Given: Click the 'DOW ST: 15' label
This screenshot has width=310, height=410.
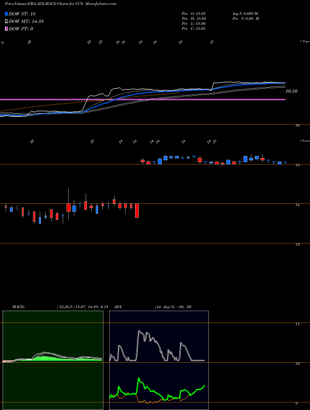Looking at the screenshot, I should coord(22,14).
